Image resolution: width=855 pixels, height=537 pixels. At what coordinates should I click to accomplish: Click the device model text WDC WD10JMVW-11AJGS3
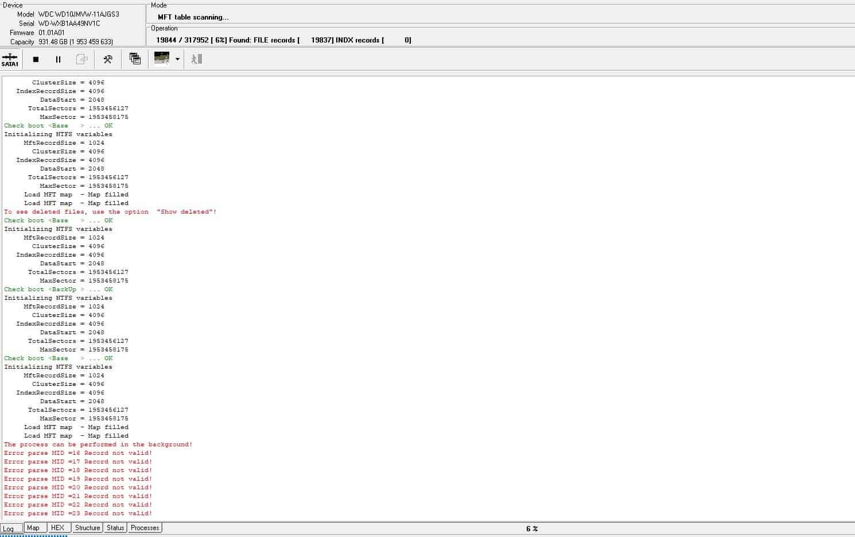click(79, 14)
